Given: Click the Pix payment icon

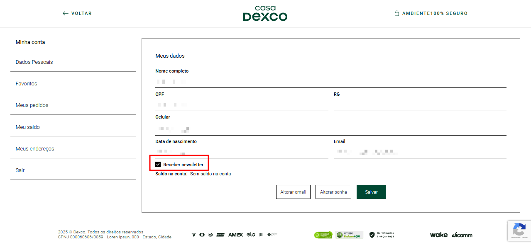Looking at the screenshot, I should click(272, 235).
